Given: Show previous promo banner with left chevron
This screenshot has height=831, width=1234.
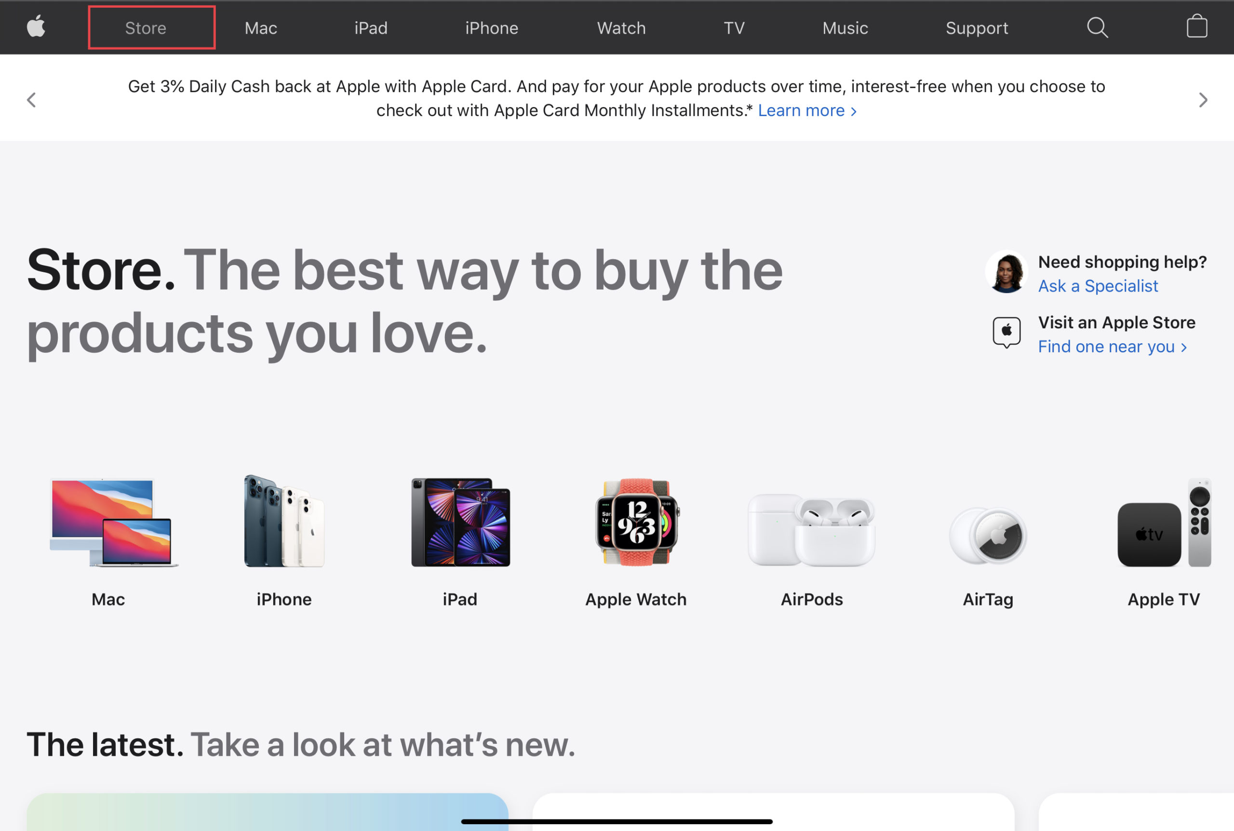Looking at the screenshot, I should tap(31, 100).
